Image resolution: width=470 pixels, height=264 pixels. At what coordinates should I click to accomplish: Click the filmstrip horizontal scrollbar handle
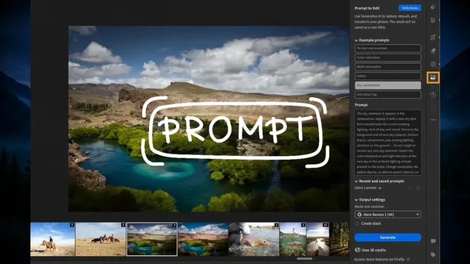click(304, 259)
